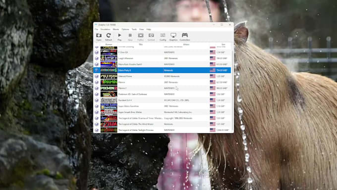The width and height of the screenshot is (337, 190).
Task: Open the Options menu
Action: coord(125,29)
